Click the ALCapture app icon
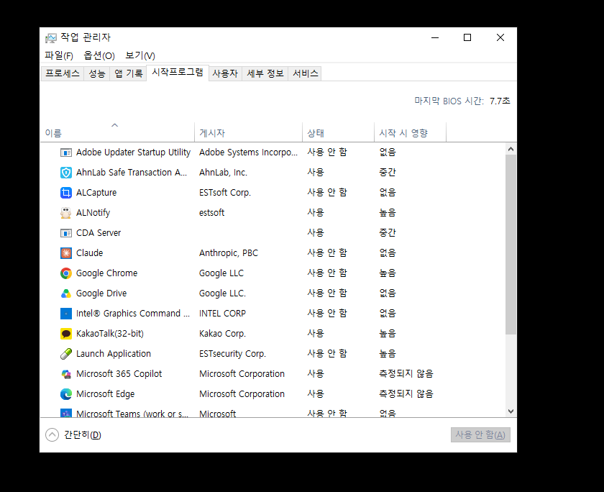This screenshot has height=492, width=604. pos(66,193)
